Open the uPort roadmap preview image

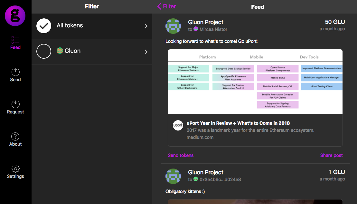tap(255, 82)
